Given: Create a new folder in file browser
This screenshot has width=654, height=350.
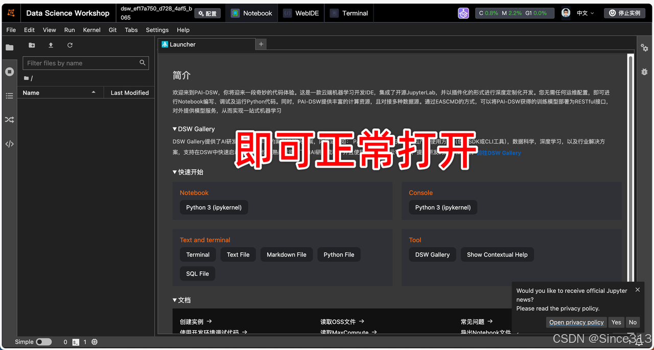Looking at the screenshot, I should click(x=32, y=45).
